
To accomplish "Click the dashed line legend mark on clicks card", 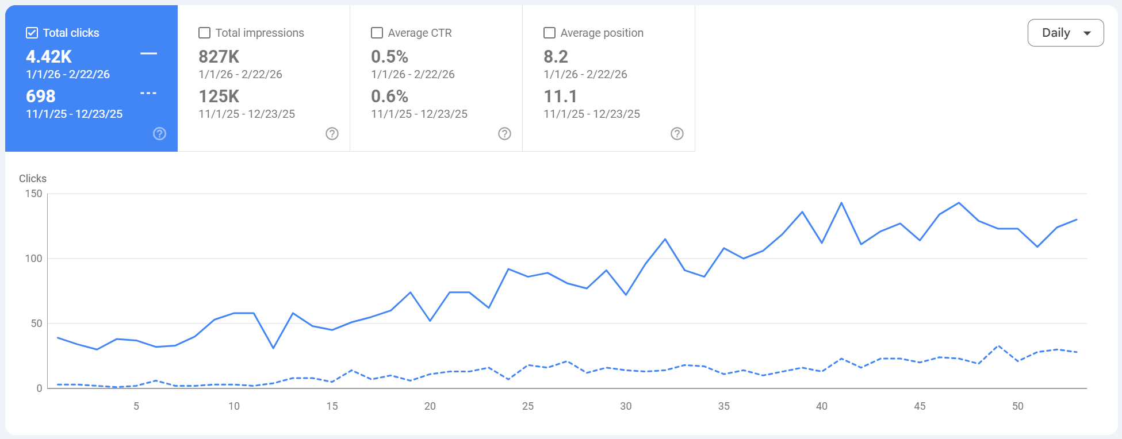I will [148, 93].
